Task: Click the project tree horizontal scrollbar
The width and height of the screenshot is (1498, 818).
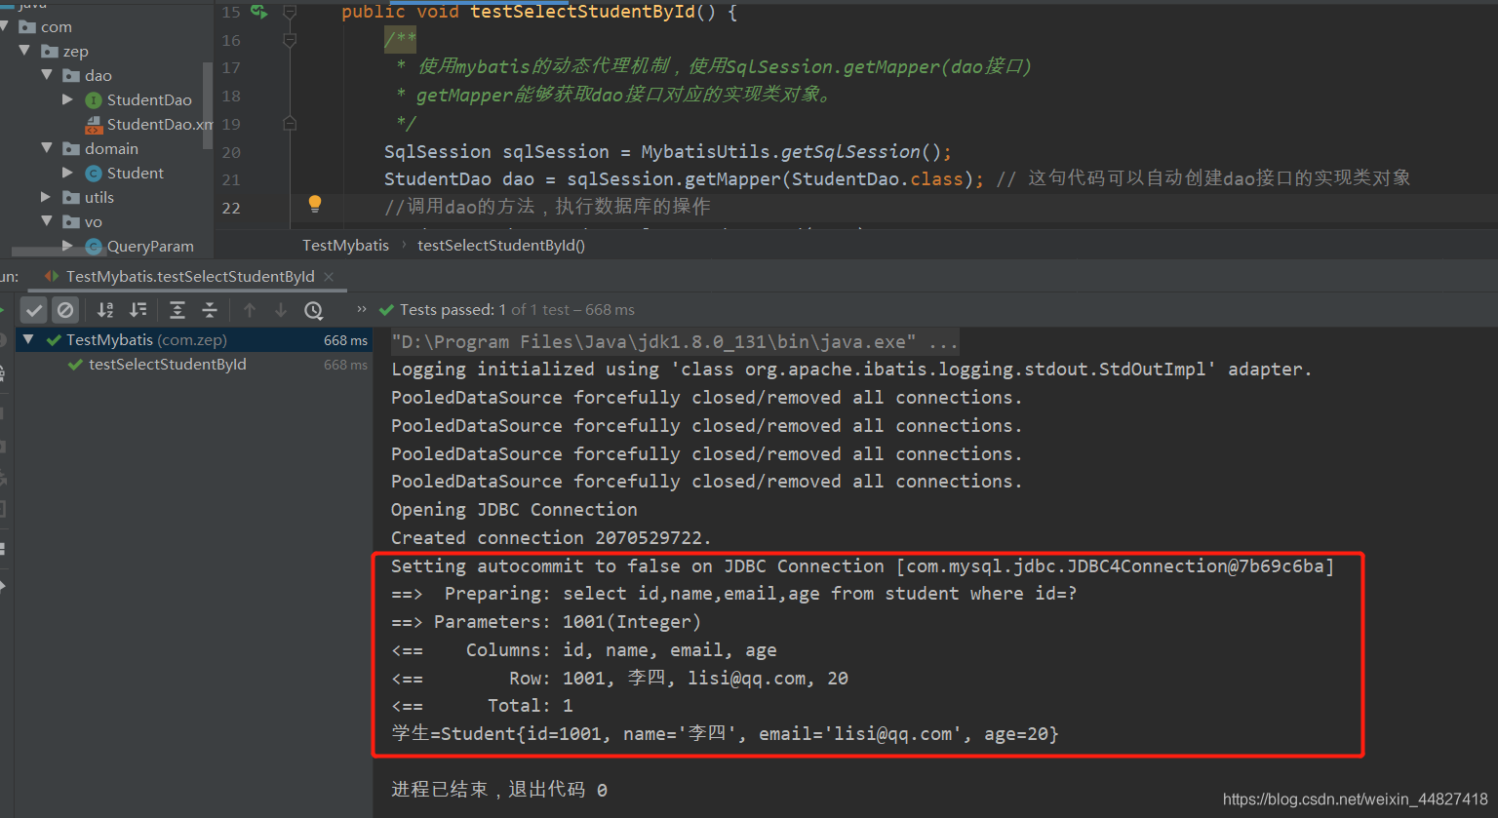Action: (x=59, y=252)
